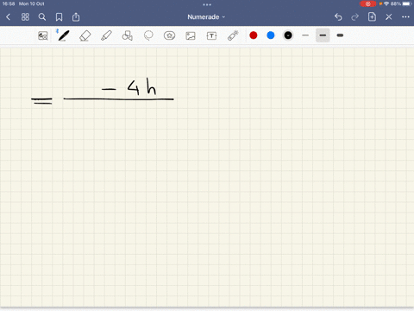
Task: Open the Numerade document title dropdown
Action: tap(206, 17)
